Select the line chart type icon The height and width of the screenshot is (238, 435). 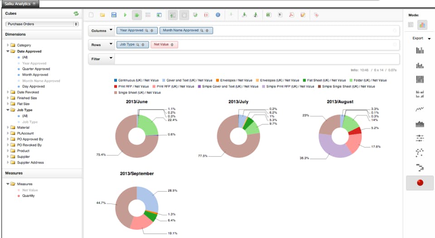(x=420, y=109)
